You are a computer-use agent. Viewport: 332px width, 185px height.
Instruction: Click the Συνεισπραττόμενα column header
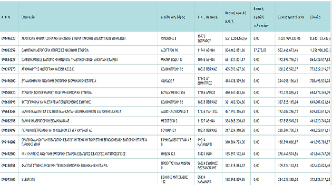(291, 17)
